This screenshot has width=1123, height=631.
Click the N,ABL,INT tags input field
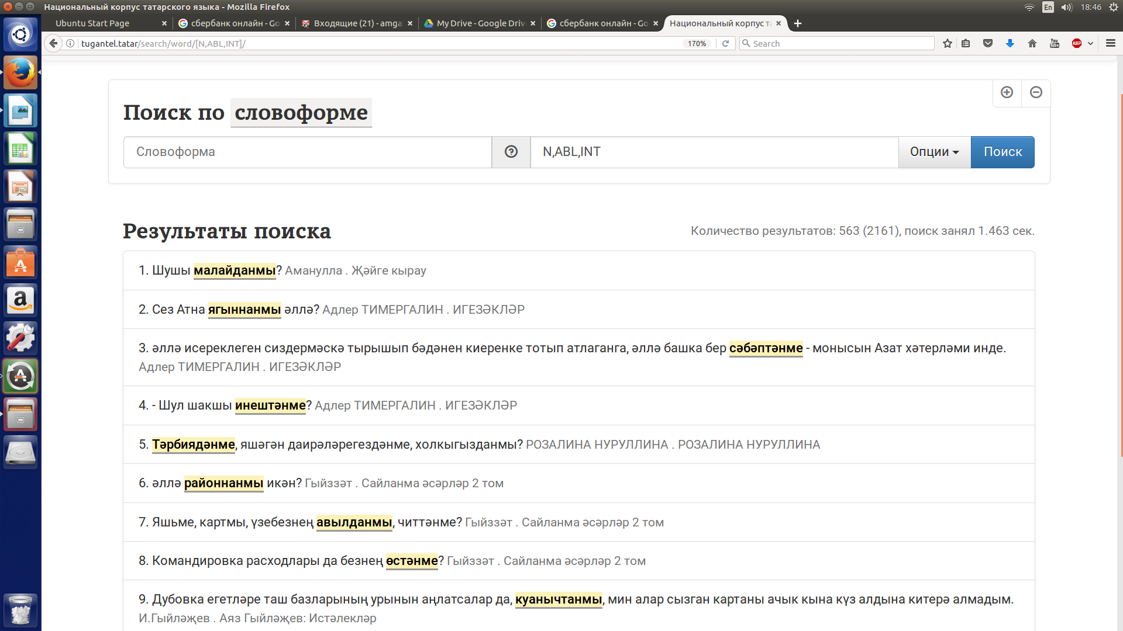pos(714,152)
